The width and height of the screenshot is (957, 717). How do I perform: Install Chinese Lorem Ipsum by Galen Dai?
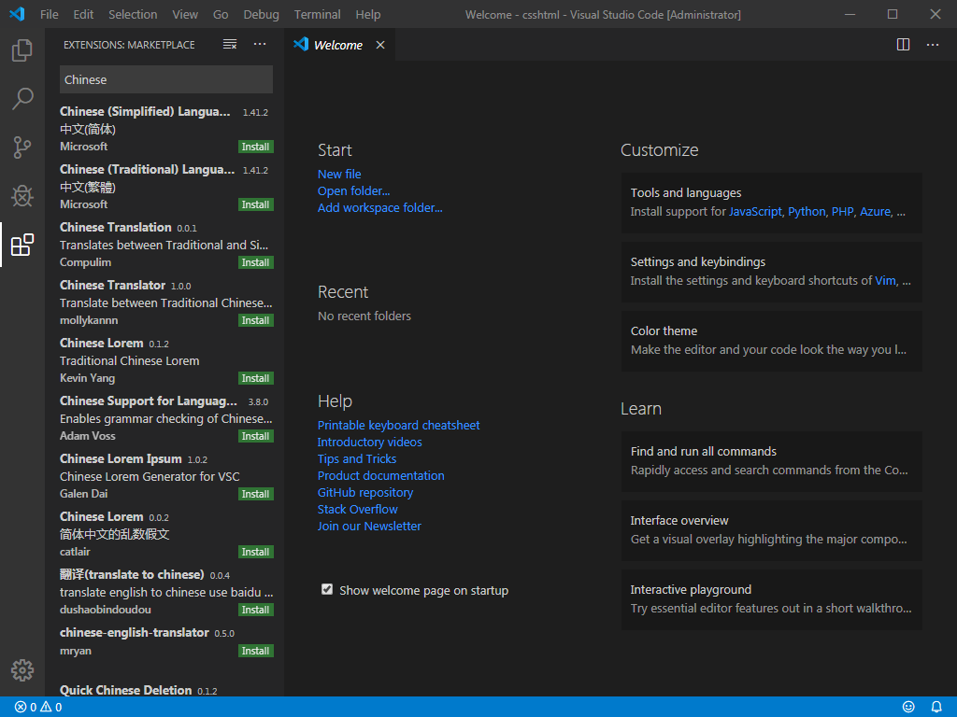click(x=256, y=495)
